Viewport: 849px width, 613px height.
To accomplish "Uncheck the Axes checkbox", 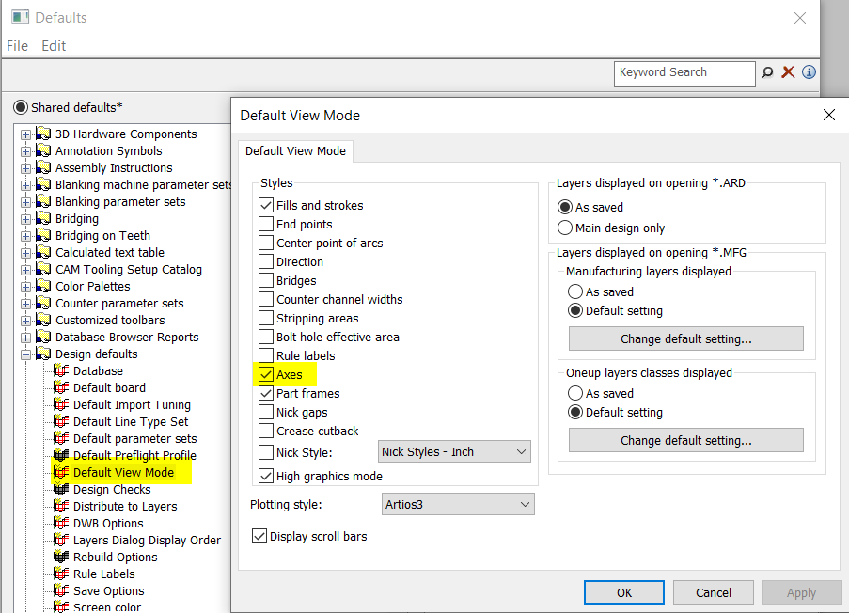I will coord(266,374).
